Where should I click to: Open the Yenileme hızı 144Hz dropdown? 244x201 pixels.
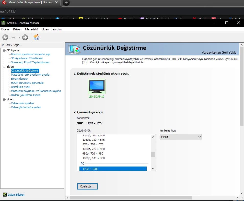pyautogui.click(x=181, y=137)
